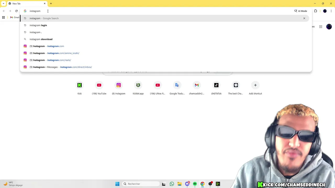Open the instagram.com/reels/ suggestion
The image size is (335, 188).
click(164, 60)
